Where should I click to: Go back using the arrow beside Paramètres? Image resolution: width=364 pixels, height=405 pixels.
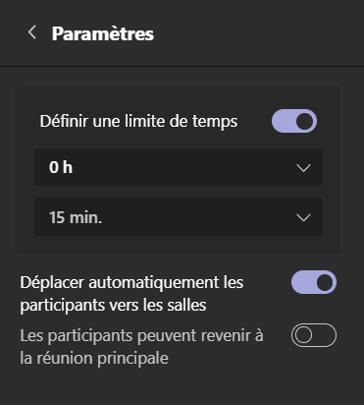point(32,32)
